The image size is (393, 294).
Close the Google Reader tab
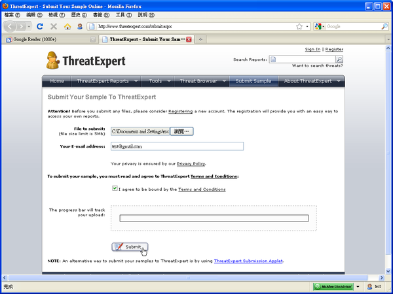pyautogui.click(x=93, y=39)
